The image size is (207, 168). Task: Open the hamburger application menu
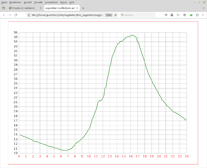click(x=203, y=15)
